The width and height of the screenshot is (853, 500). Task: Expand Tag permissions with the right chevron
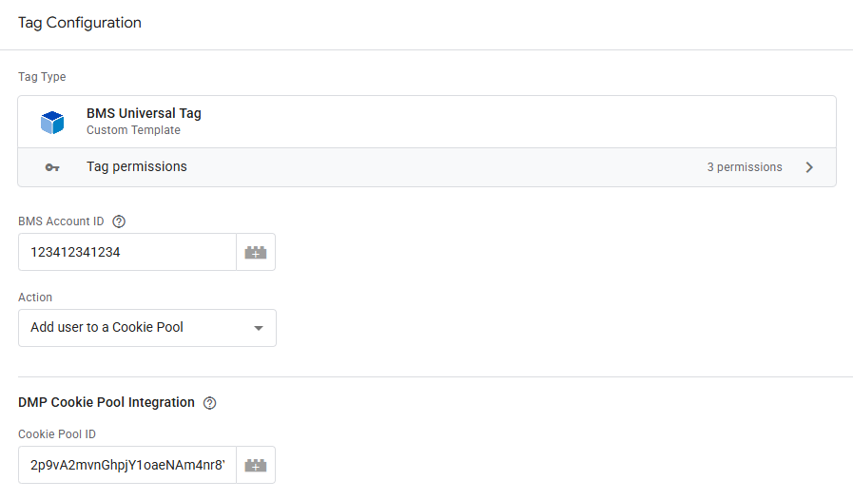point(809,167)
